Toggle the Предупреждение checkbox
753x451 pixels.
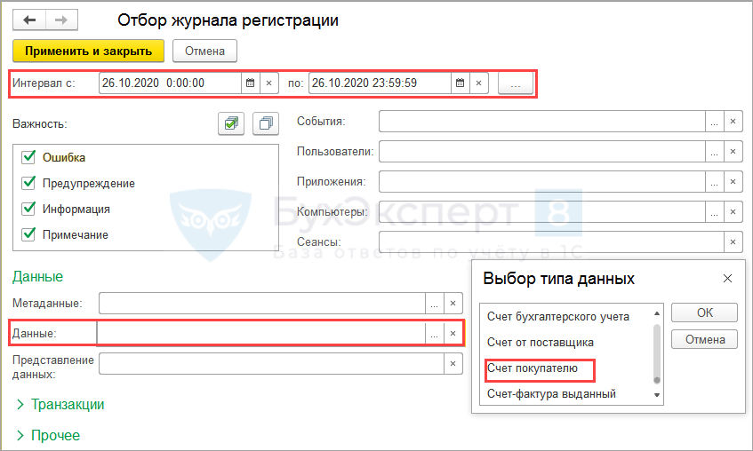tap(28, 183)
